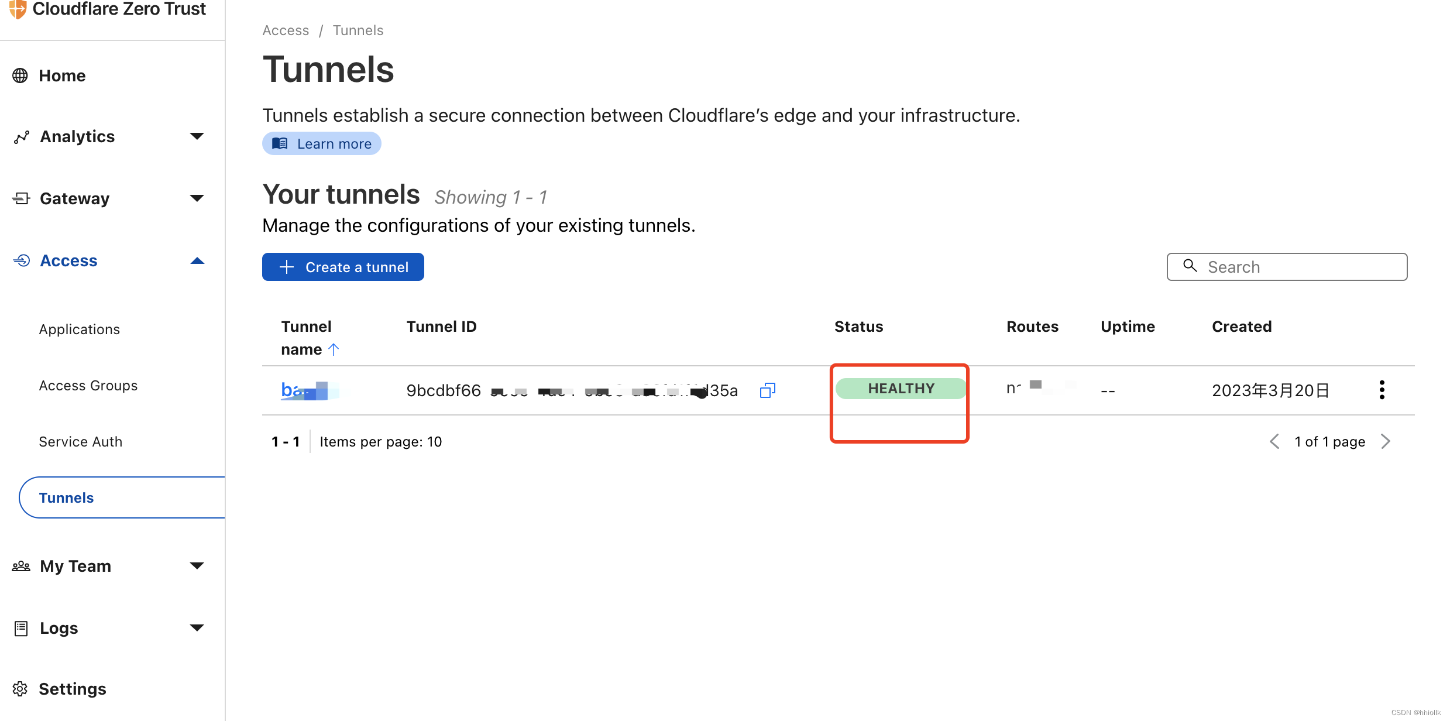Click the Access breadcrumb link
The height and width of the screenshot is (721, 1450).
click(x=286, y=30)
